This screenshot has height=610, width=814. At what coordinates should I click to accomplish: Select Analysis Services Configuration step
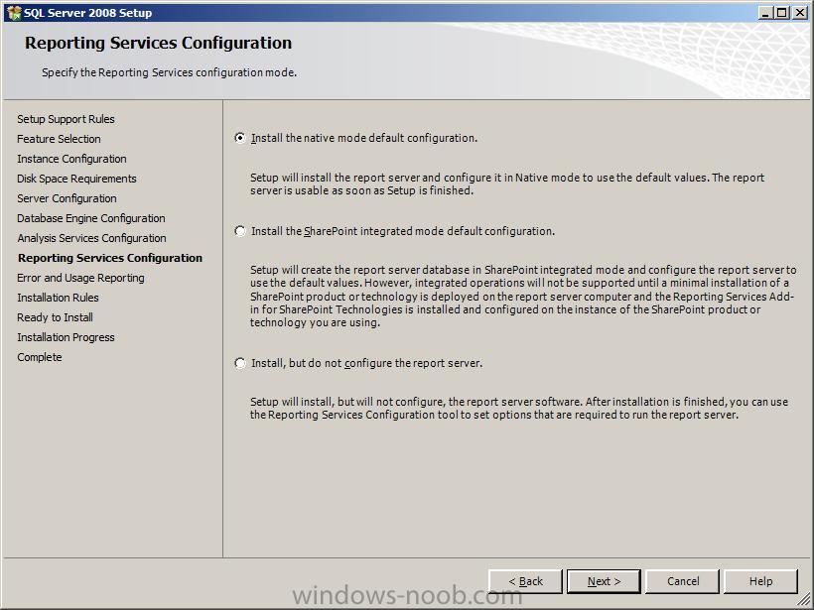tap(92, 238)
